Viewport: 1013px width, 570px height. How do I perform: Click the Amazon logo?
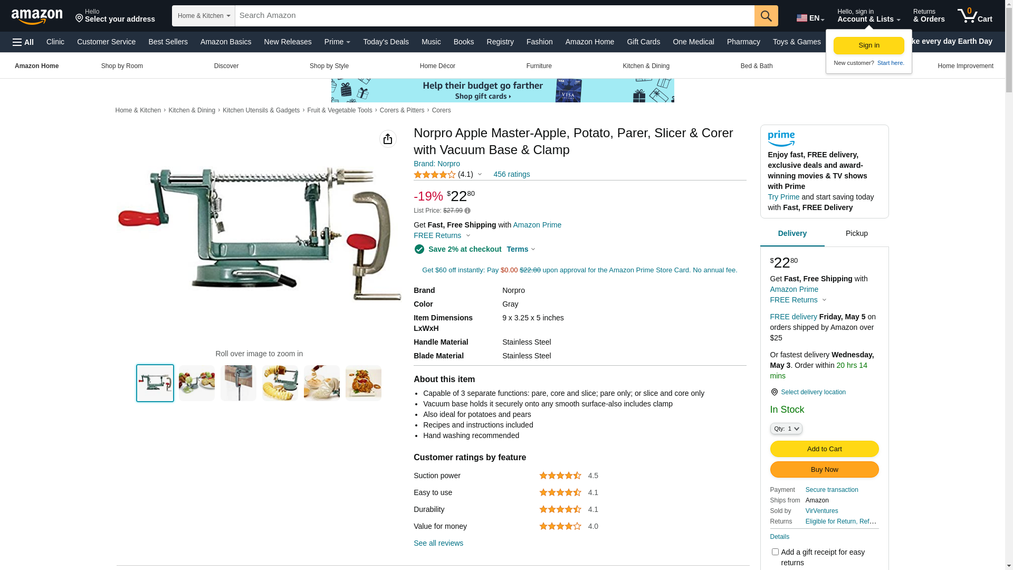click(37, 16)
